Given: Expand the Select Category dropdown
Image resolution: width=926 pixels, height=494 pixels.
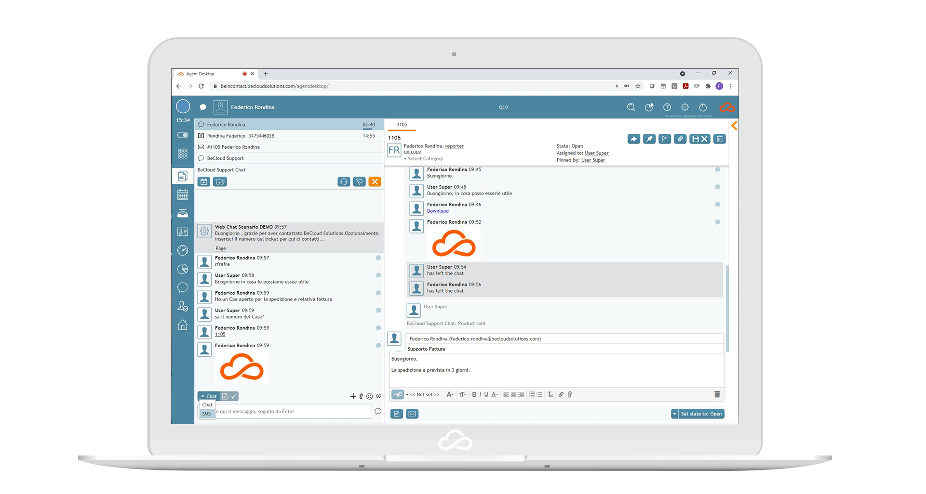Looking at the screenshot, I should click(424, 159).
